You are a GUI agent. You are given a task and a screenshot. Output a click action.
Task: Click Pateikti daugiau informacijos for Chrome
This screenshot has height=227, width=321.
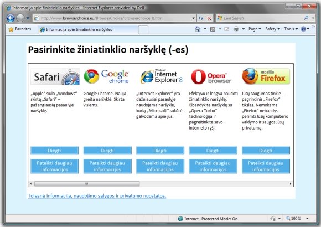(107, 166)
